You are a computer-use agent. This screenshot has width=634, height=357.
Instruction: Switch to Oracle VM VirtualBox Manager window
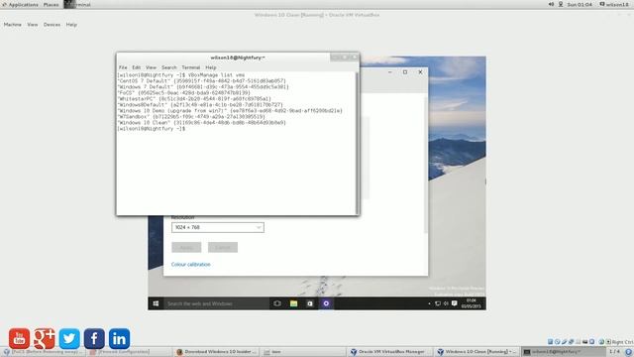pyautogui.click(x=388, y=352)
